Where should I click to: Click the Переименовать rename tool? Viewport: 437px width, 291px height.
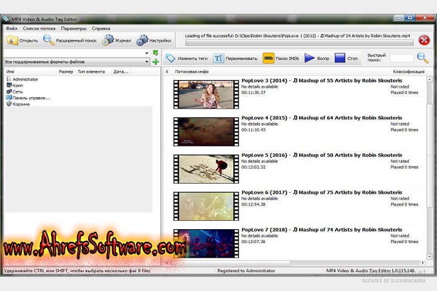pos(235,58)
